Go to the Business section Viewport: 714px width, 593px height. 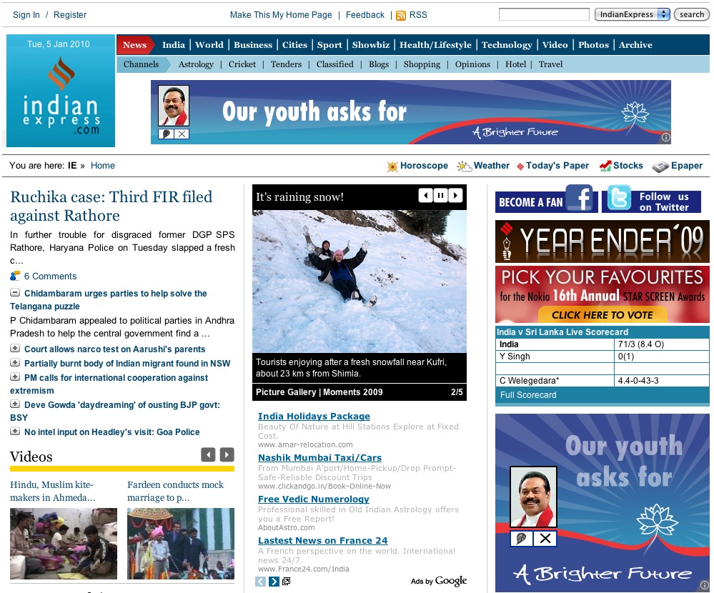click(253, 45)
